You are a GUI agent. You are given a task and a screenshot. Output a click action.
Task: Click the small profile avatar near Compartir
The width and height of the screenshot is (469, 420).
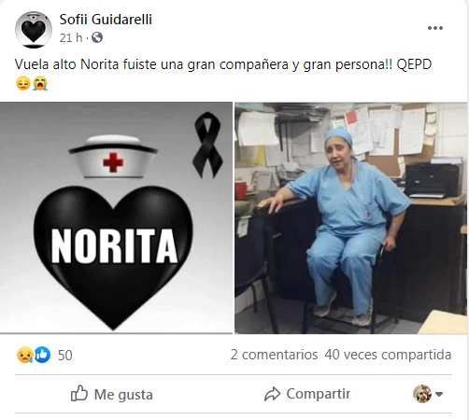point(422,394)
